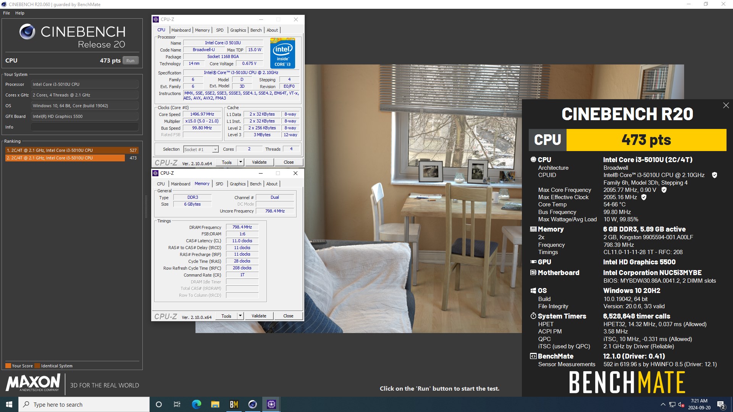Click the Cinebench app icon in title bar
The image size is (733, 412).
[x=4, y=4]
